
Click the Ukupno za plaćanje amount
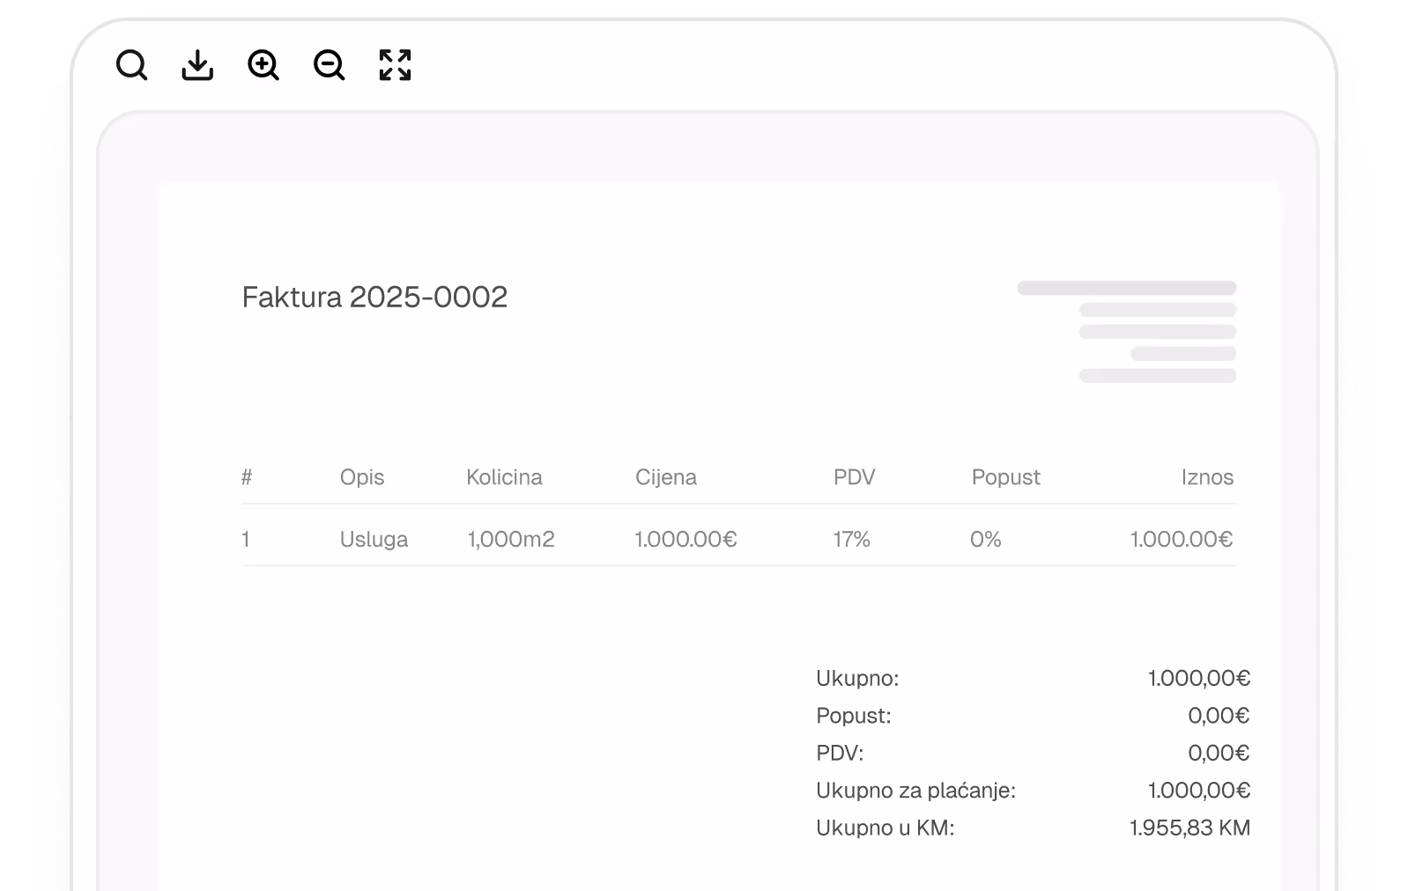(x=1199, y=790)
